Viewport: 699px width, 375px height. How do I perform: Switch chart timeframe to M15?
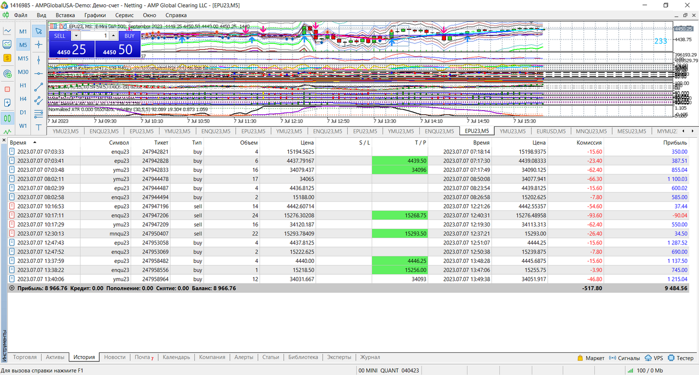23,59
